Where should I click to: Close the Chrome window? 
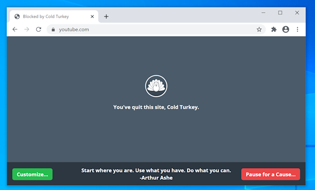click(x=297, y=13)
